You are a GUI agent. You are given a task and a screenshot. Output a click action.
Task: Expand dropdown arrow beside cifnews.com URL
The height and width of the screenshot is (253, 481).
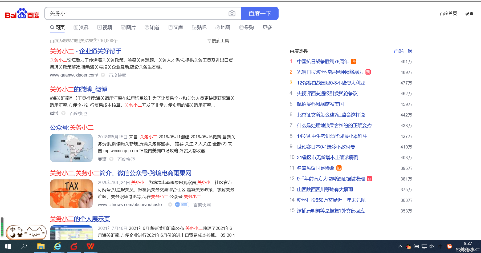pyautogui.click(x=170, y=204)
